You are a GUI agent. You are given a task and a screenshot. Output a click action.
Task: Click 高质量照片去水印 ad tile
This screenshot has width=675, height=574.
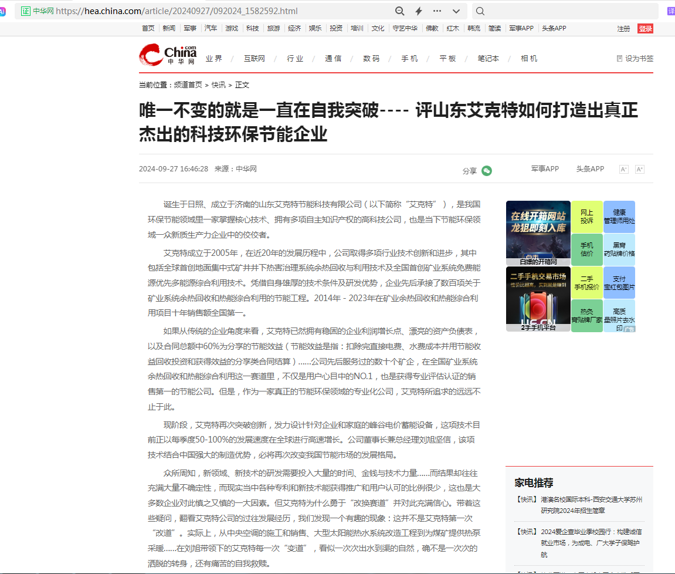click(x=619, y=316)
